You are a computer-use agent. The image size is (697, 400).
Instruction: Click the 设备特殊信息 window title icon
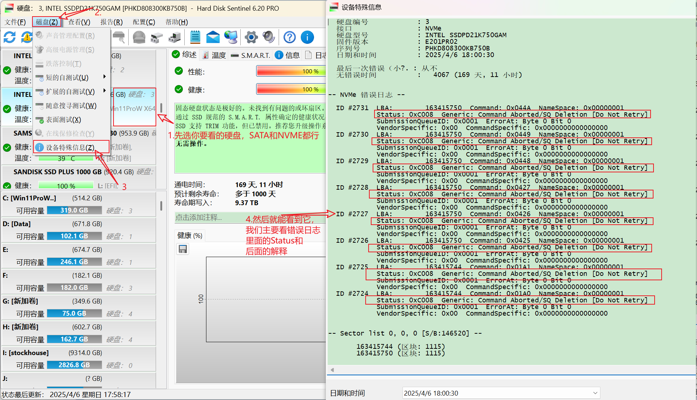[x=334, y=7]
